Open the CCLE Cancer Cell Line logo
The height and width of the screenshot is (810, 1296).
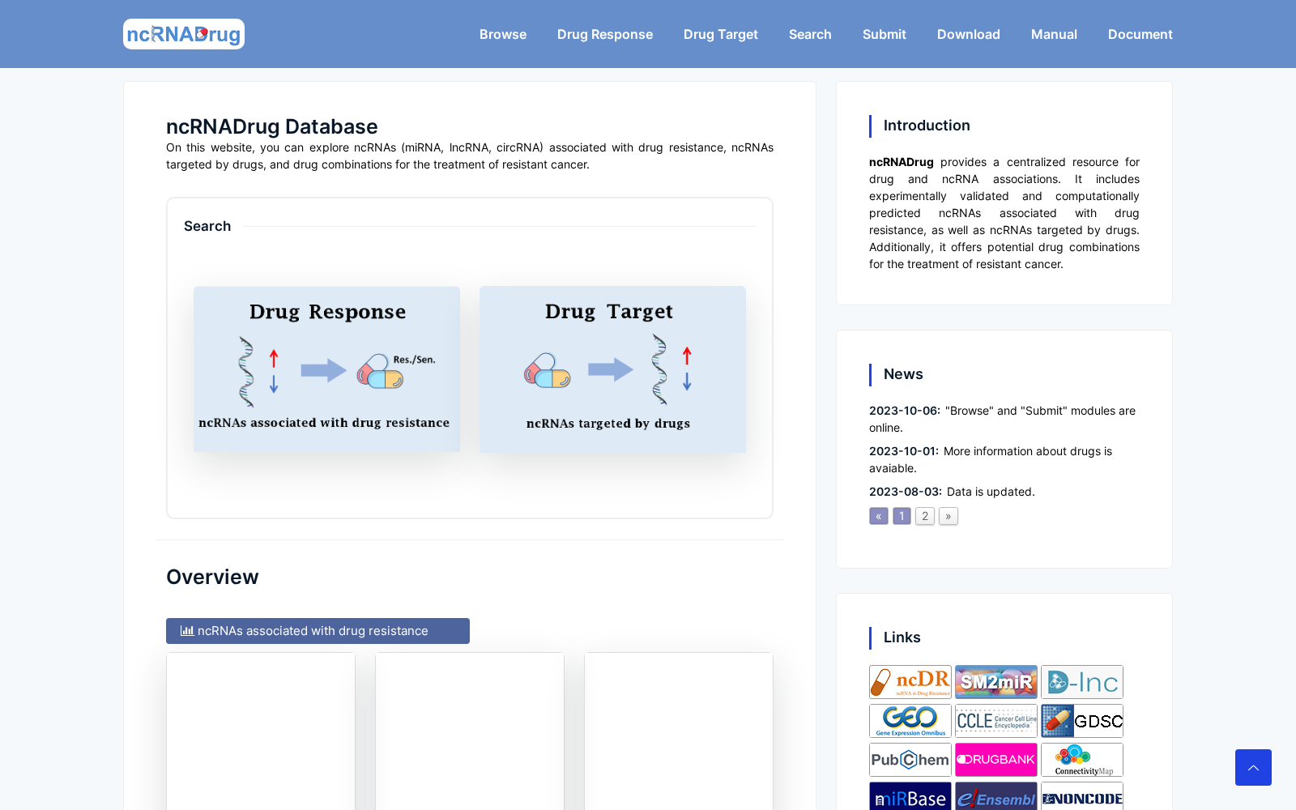(996, 721)
